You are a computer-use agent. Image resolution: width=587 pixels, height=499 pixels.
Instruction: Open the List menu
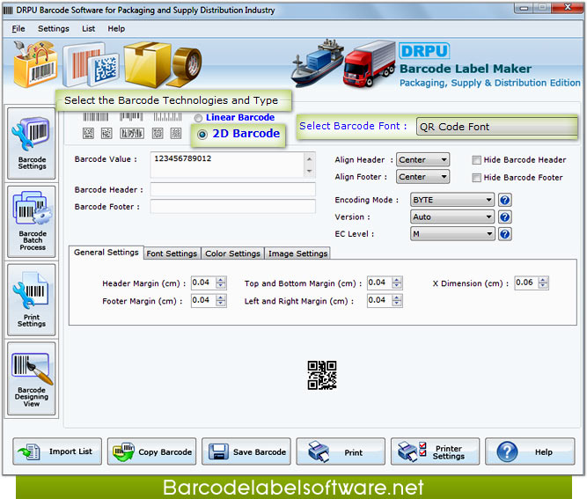(88, 28)
